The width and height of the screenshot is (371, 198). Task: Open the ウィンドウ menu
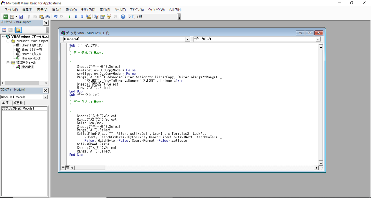click(x=156, y=10)
